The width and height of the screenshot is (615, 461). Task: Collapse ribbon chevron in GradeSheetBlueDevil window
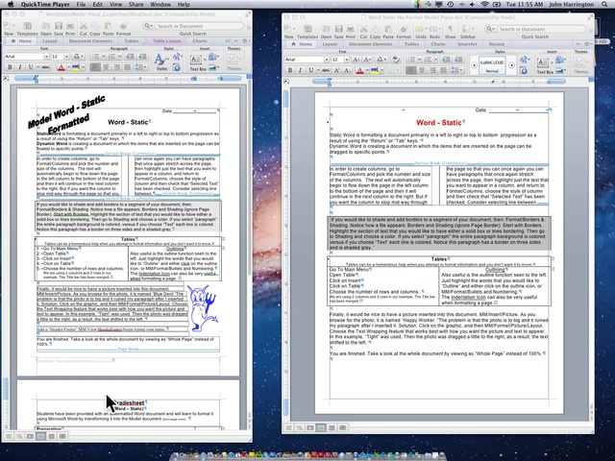coord(236,40)
